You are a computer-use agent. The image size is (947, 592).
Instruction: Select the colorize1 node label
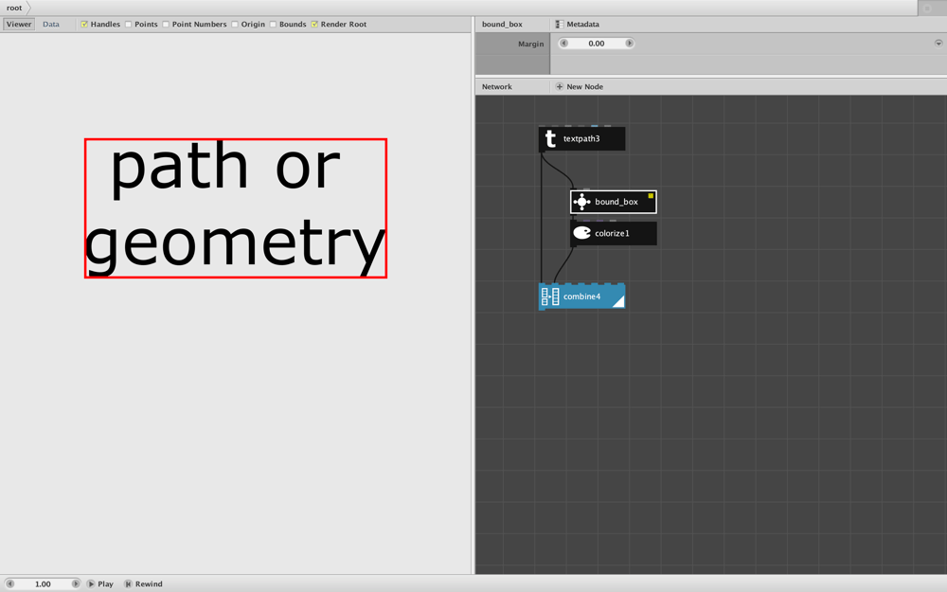pos(612,233)
